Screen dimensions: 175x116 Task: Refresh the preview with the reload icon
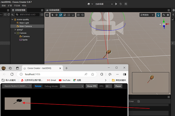click(x=120, y=4)
